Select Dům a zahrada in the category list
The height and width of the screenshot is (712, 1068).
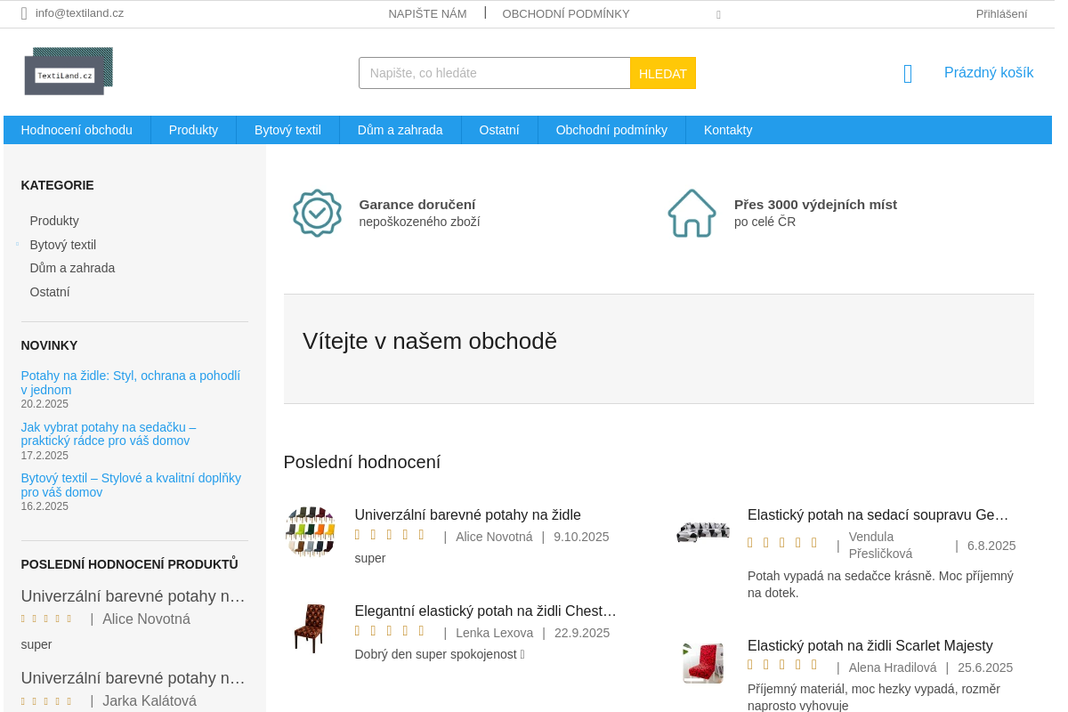(72, 268)
